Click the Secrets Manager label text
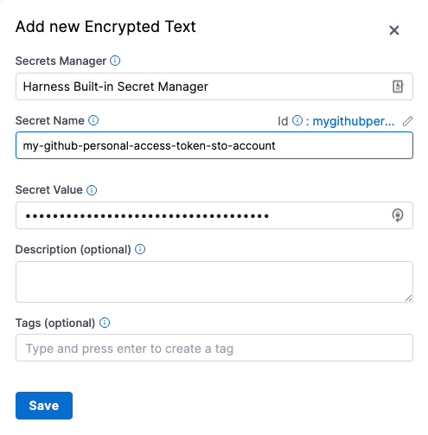428x435 pixels. click(x=61, y=61)
